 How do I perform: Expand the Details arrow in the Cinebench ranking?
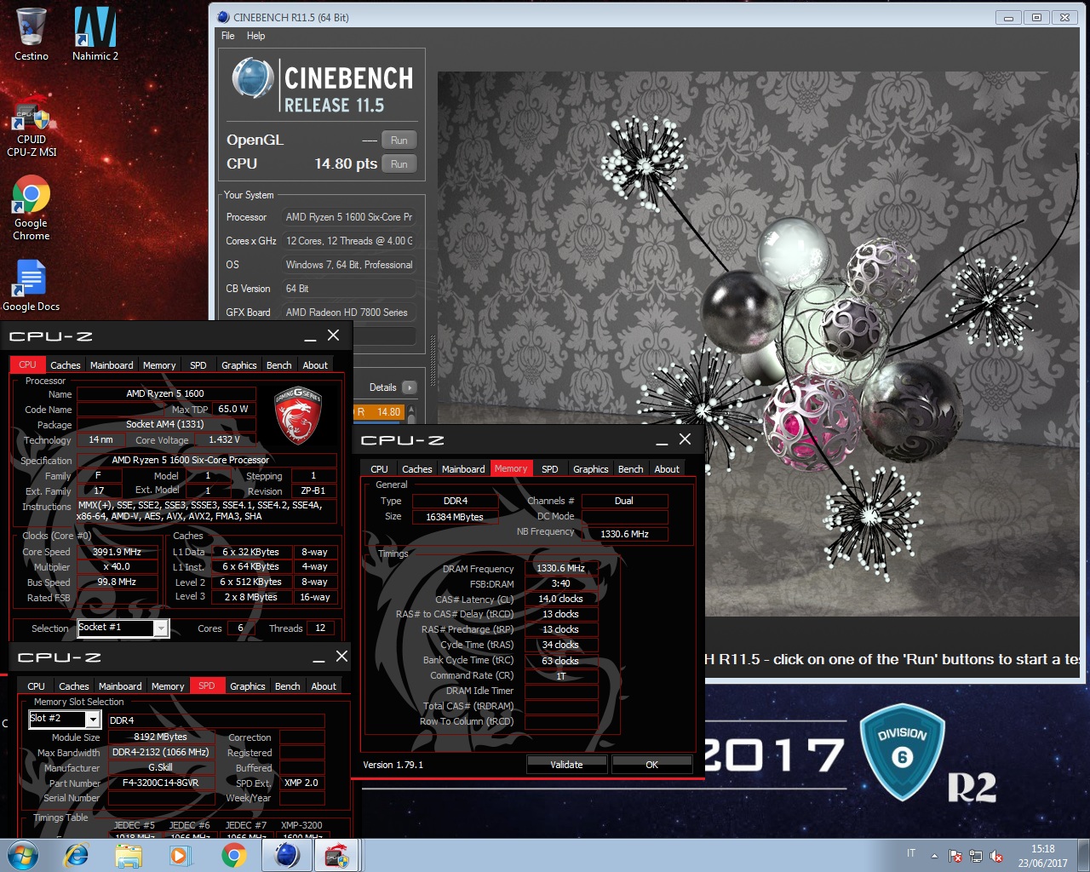[x=410, y=387]
